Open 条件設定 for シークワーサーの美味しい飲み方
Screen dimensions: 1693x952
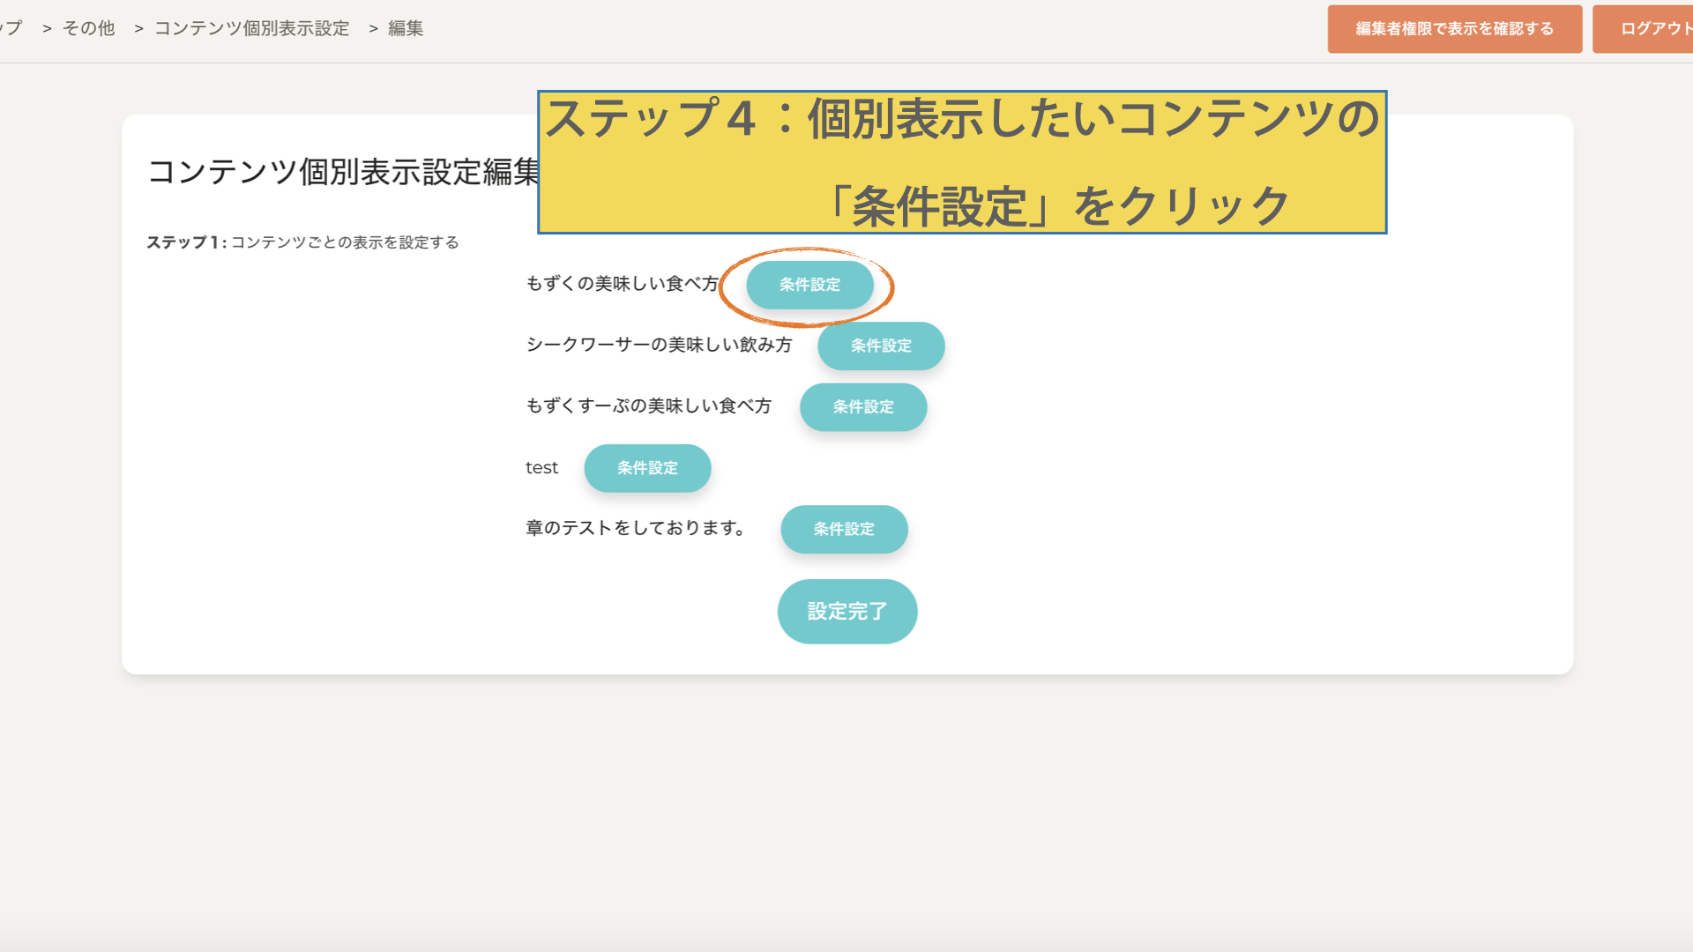tap(880, 346)
